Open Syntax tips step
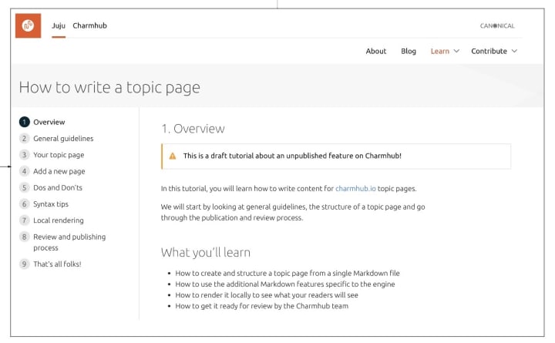 tap(51, 204)
